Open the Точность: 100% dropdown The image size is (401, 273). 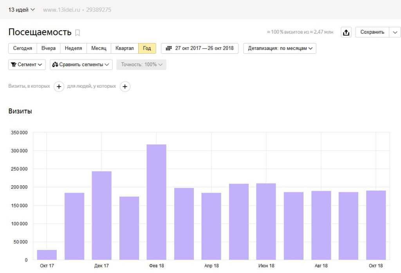point(141,65)
